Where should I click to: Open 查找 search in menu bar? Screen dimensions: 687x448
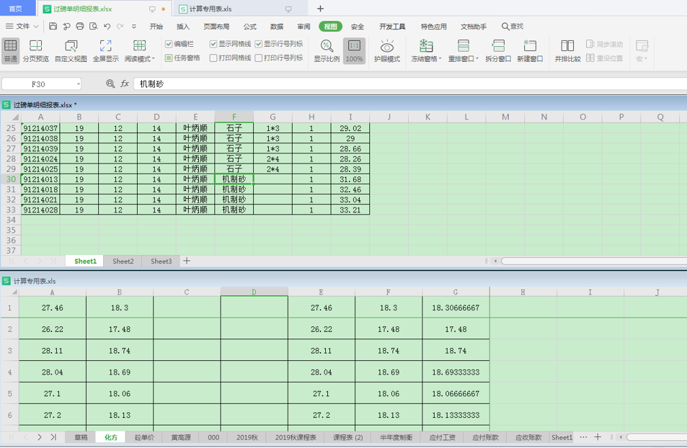point(512,26)
